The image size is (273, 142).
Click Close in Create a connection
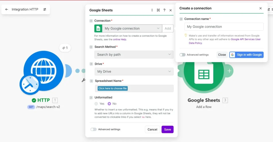pyautogui.click(x=222, y=55)
